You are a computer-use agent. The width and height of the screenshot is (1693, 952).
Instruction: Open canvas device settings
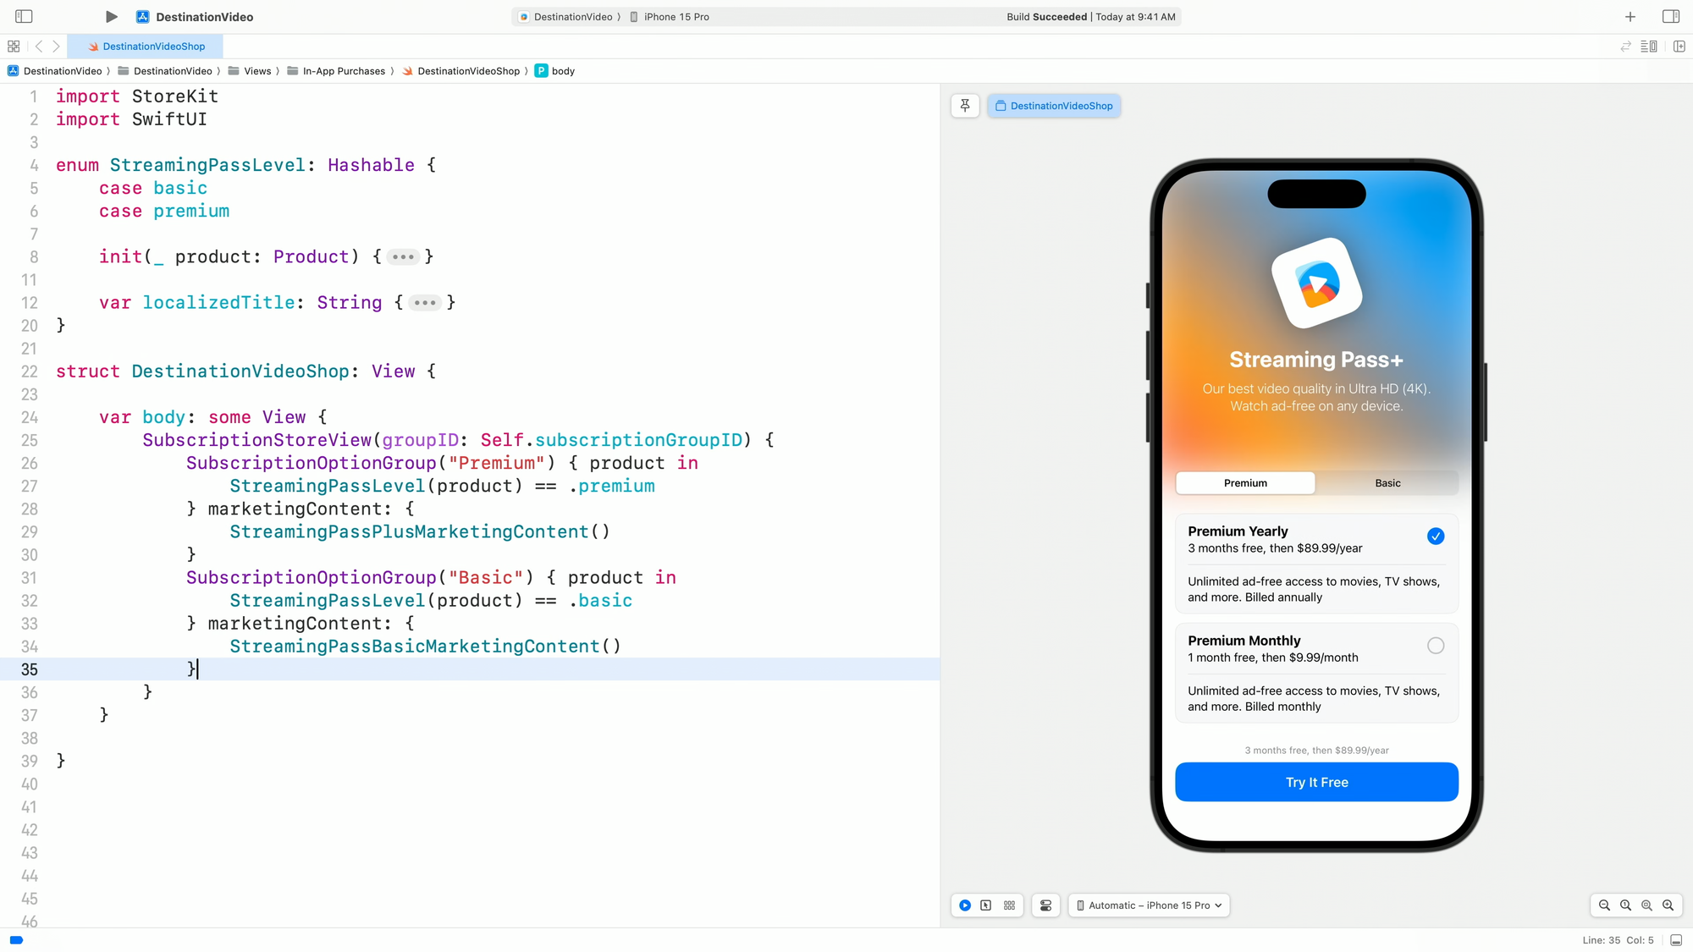point(1045,905)
